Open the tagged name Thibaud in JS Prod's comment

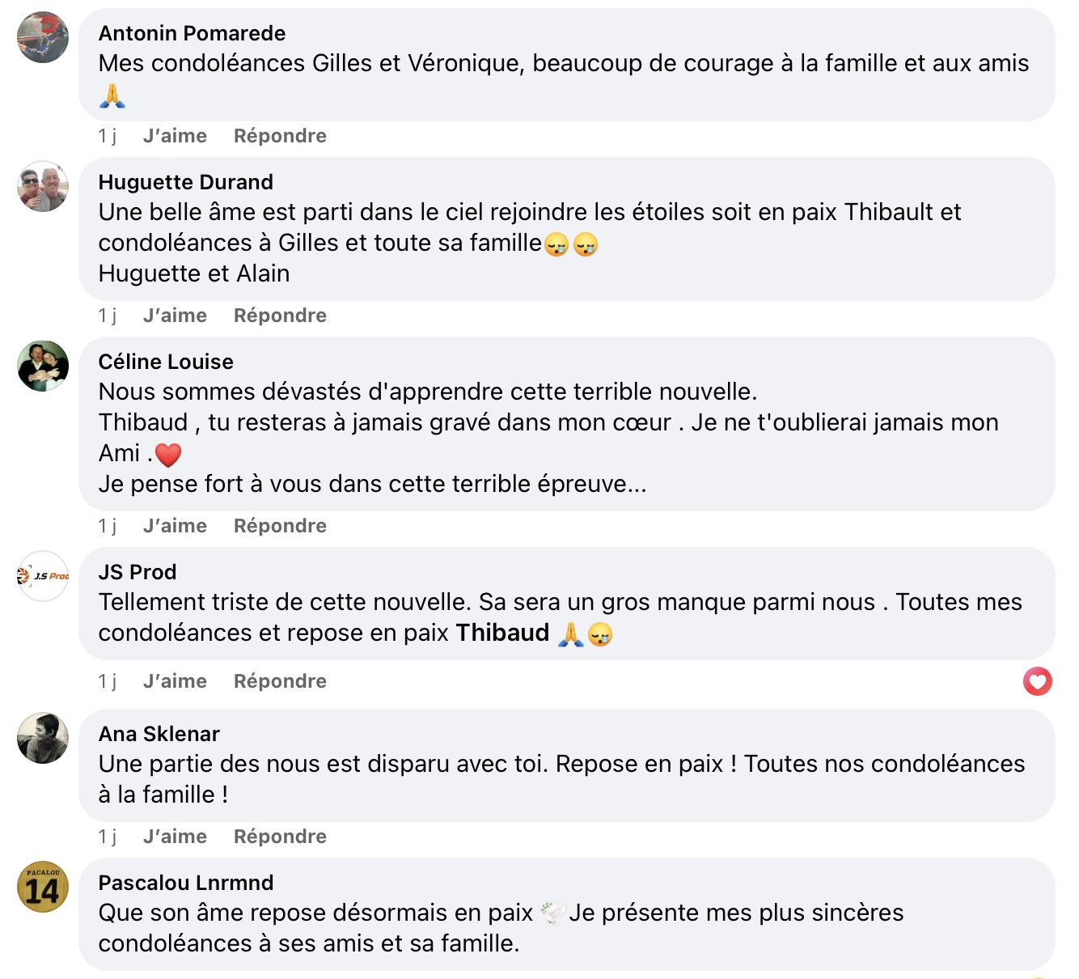click(x=502, y=633)
